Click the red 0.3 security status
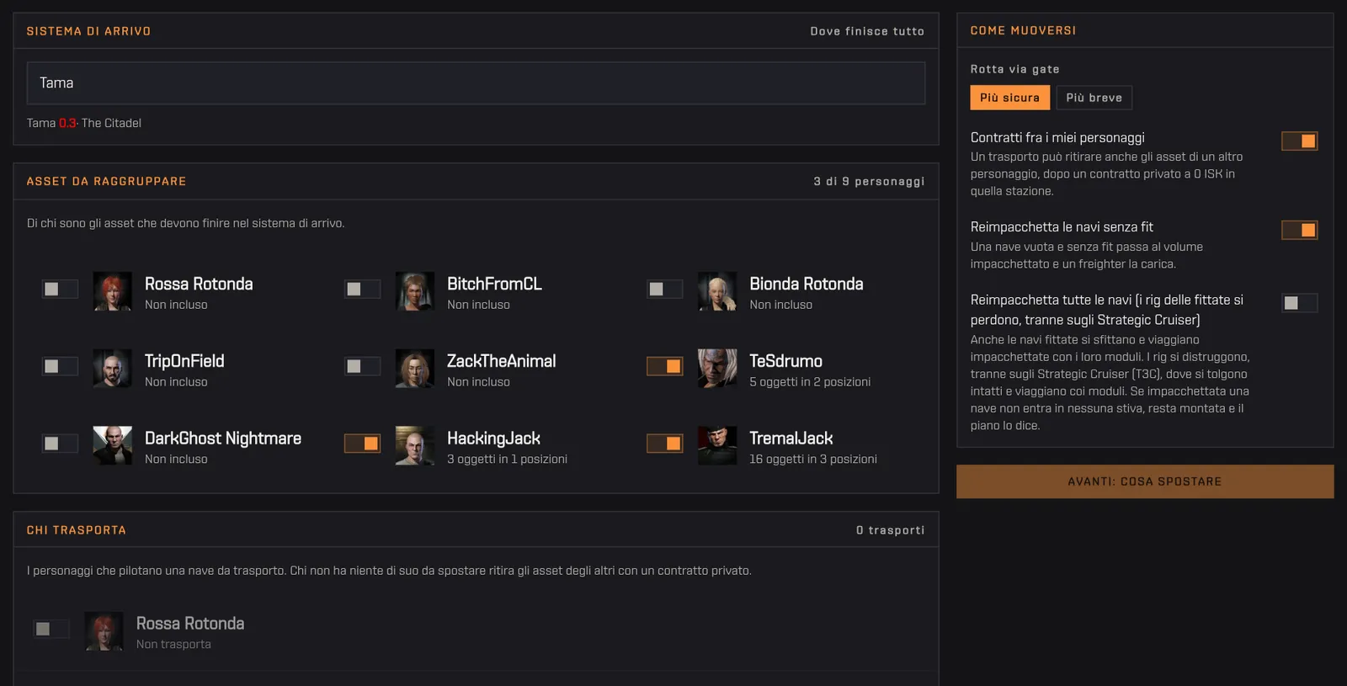The height and width of the screenshot is (686, 1347). tap(67, 123)
